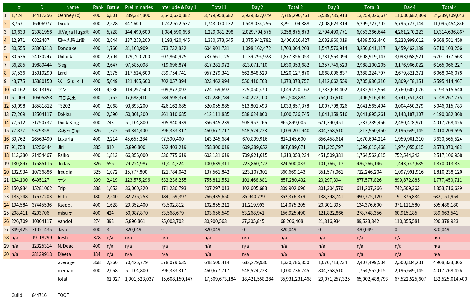Viewport: 473px width, 303px height.
Task: Select guild ID 844716
Action: coord(39,295)
